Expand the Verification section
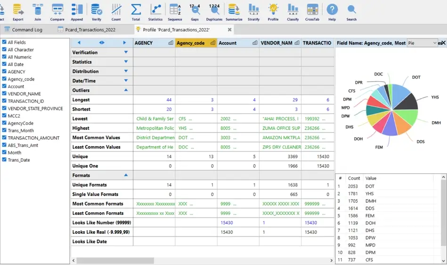Screen dimensions: 447x265 (x=126, y=52)
